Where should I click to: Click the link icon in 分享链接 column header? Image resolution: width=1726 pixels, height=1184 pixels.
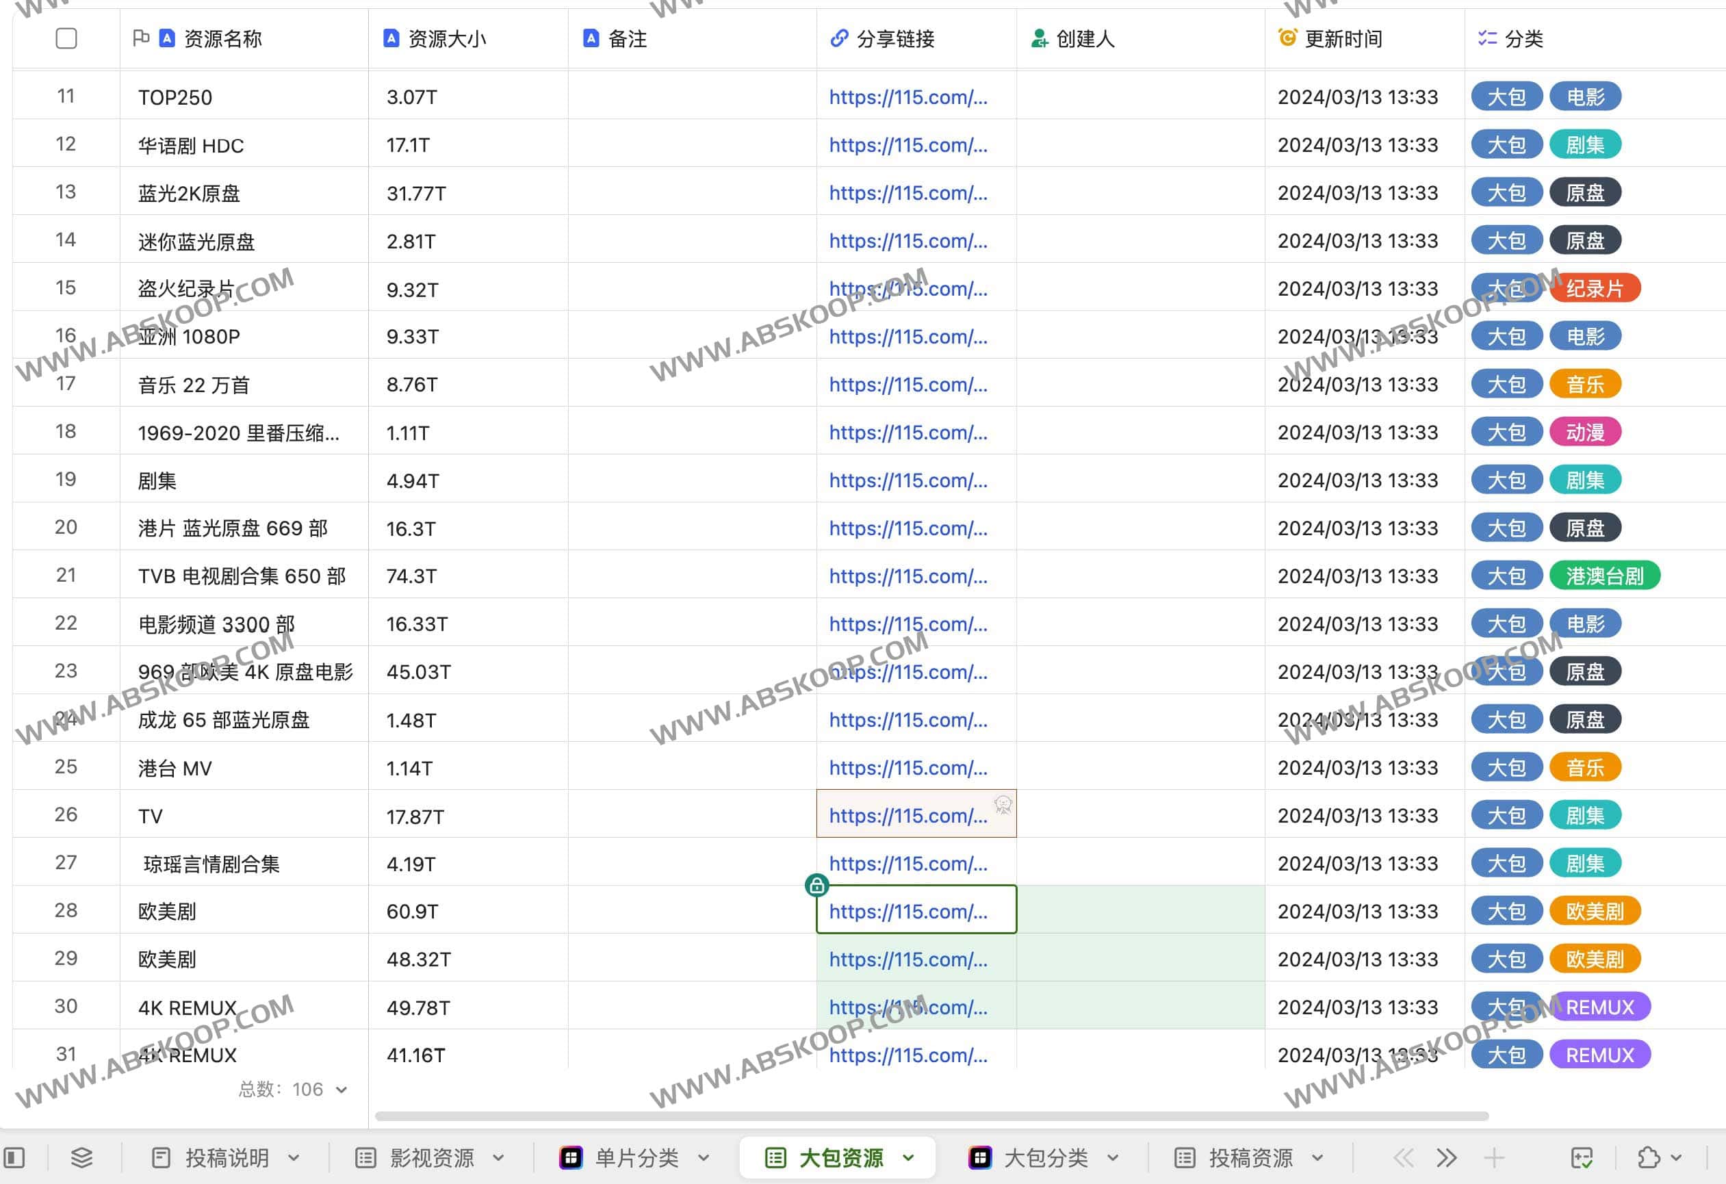coord(839,38)
